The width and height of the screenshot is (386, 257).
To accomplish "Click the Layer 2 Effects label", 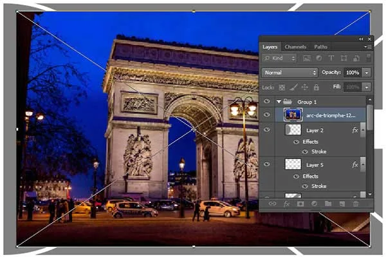I will coord(311,142).
